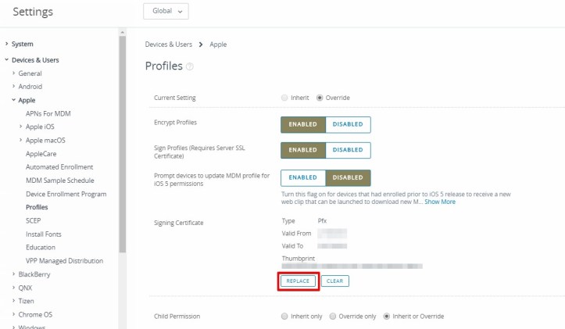Clear the signing certificate

pyautogui.click(x=335, y=281)
